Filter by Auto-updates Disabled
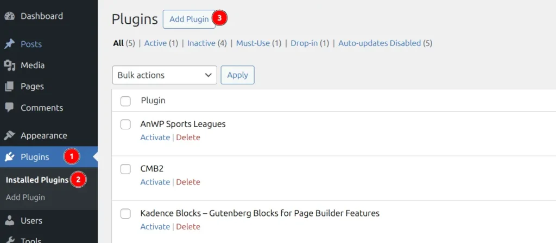The image size is (556, 243). [x=380, y=43]
